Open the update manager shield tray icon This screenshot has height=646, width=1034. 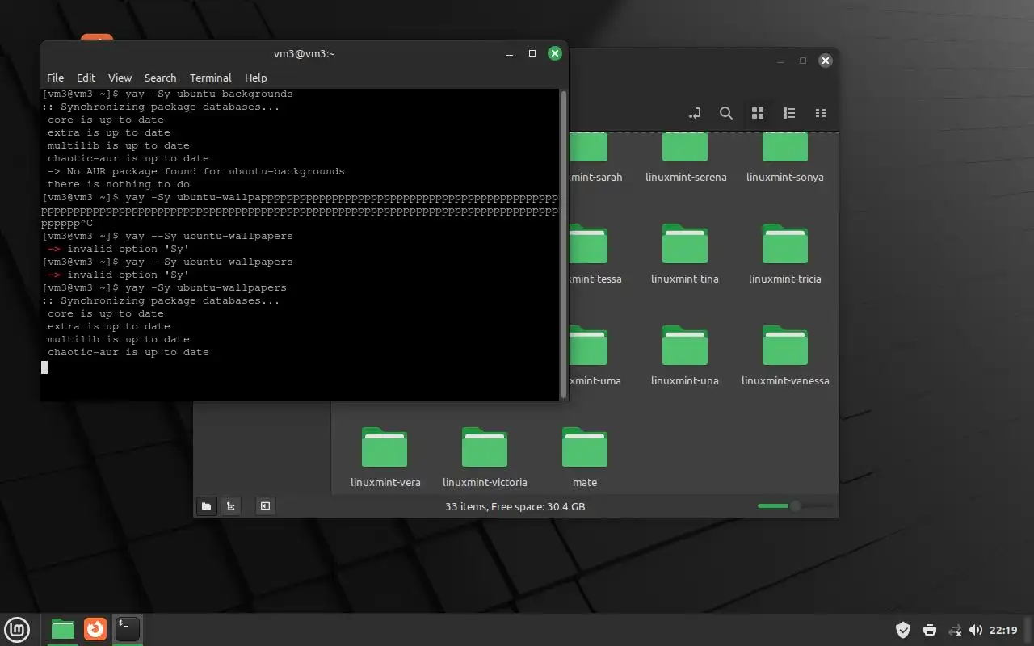pos(903,630)
